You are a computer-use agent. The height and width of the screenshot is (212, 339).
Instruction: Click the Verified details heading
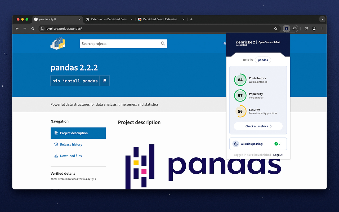[63, 173]
